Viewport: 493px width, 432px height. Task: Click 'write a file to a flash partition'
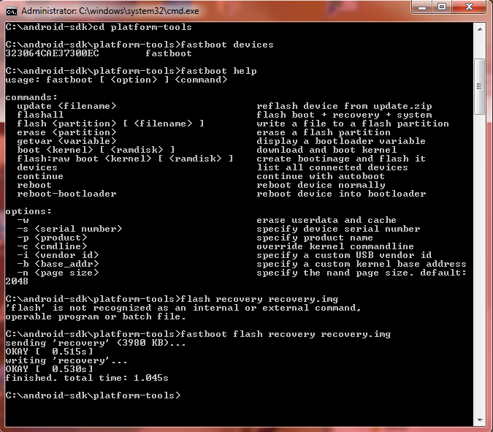(353, 124)
